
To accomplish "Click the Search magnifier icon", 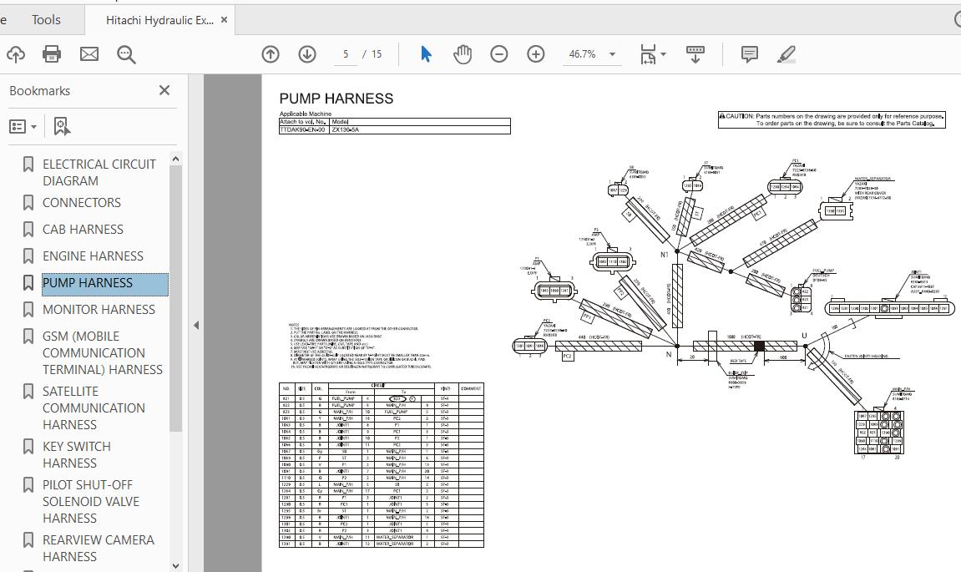I will click(x=125, y=53).
